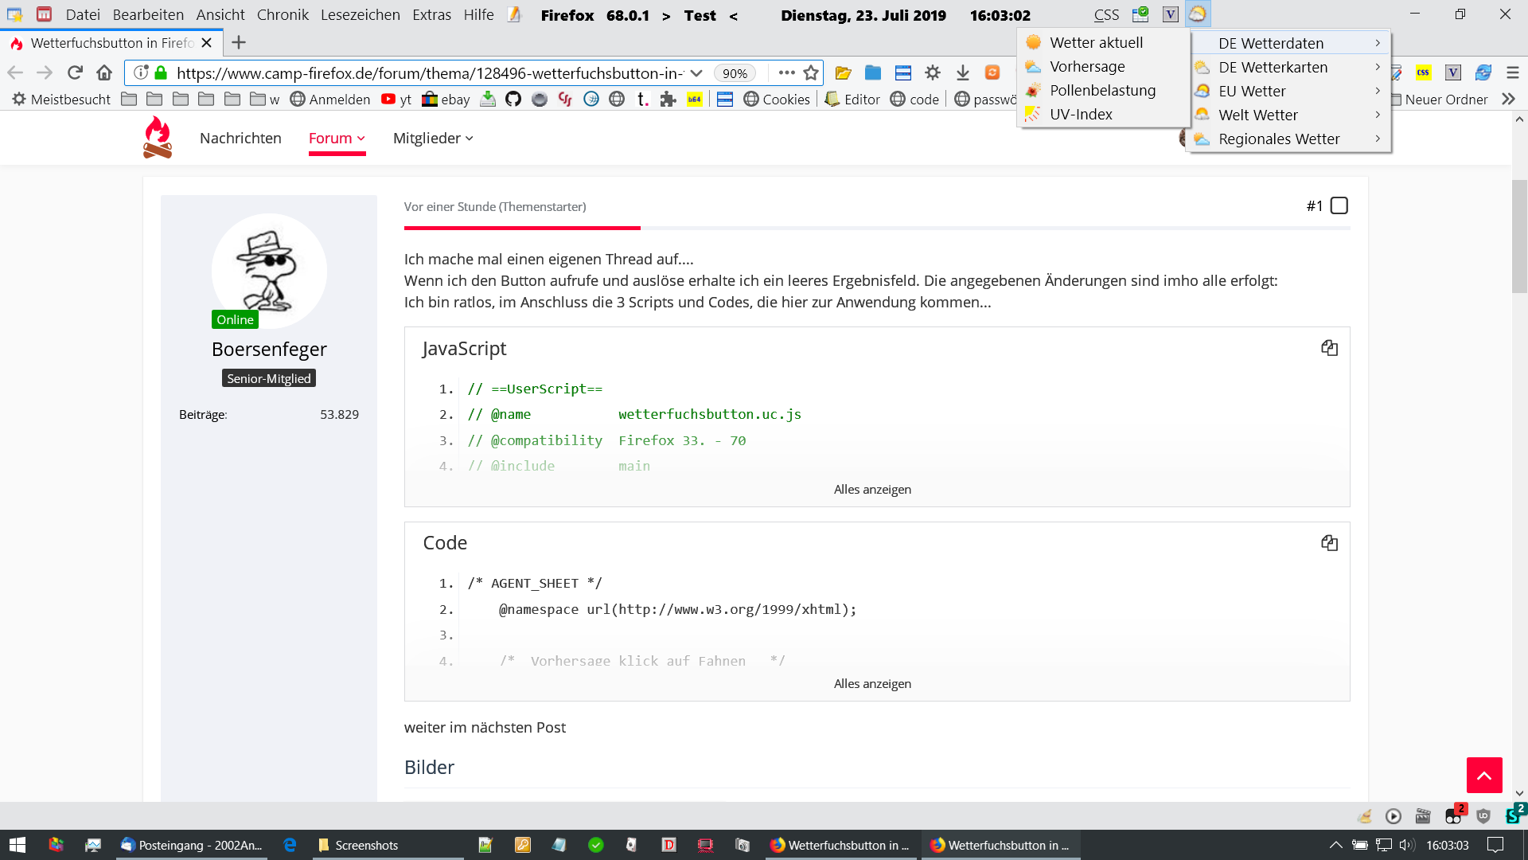Screen dimensions: 1528x860
Task: Bookmark this page with star icon
Action: pos(811,73)
